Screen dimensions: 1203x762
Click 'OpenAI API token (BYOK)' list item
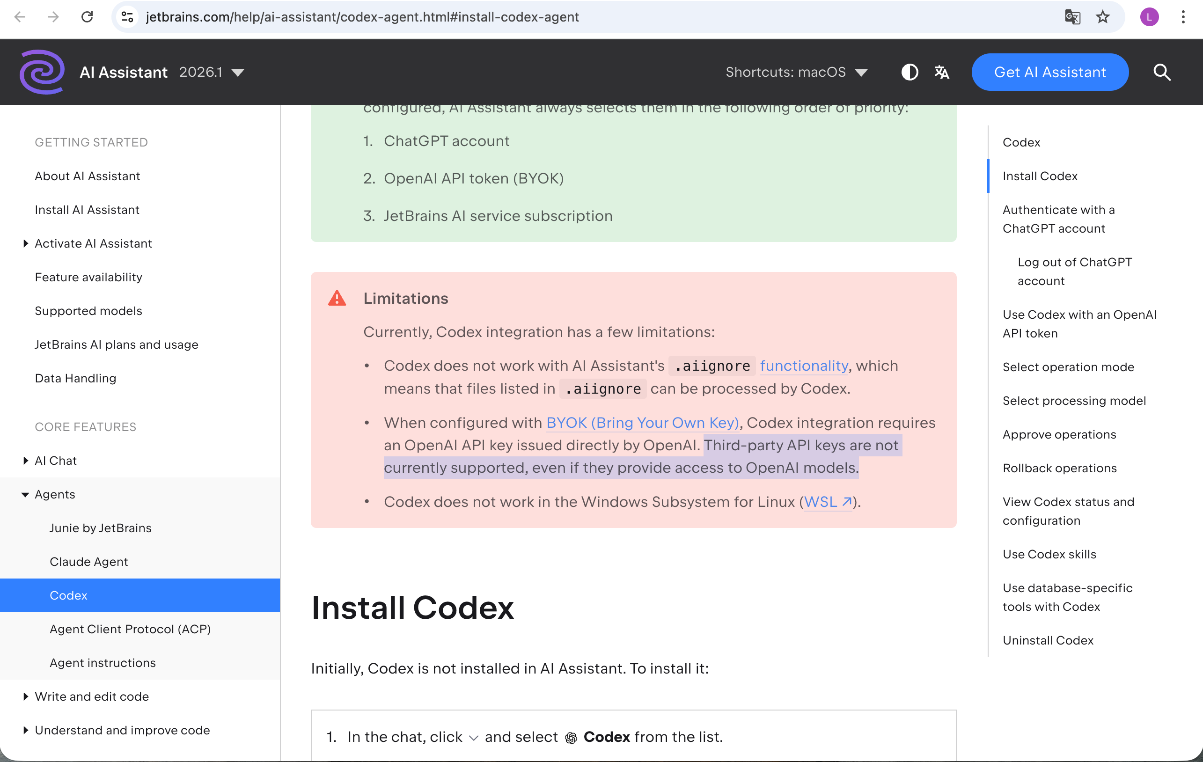pos(474,178)
